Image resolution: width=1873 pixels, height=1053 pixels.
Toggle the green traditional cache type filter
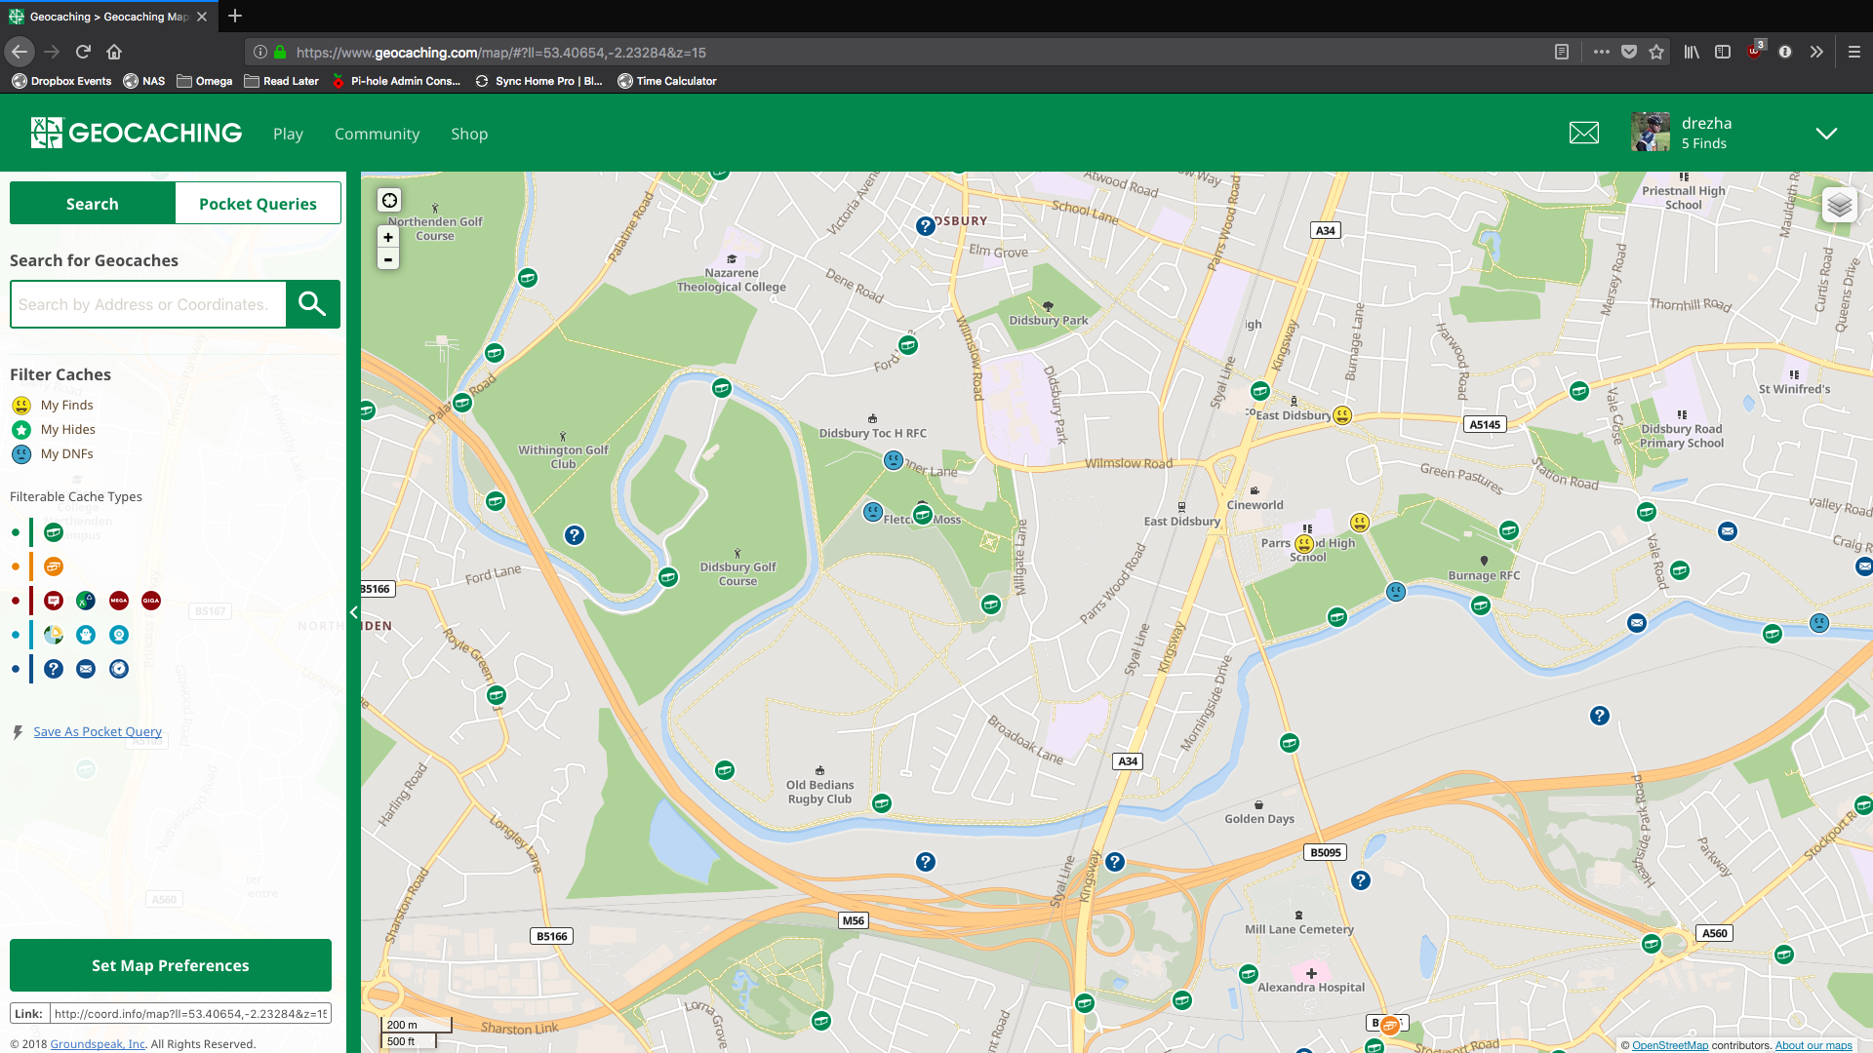[x=54, y=532]
